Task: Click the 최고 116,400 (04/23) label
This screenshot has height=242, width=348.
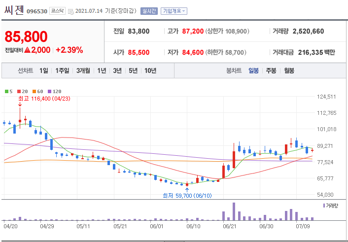Action: (44, 99)
